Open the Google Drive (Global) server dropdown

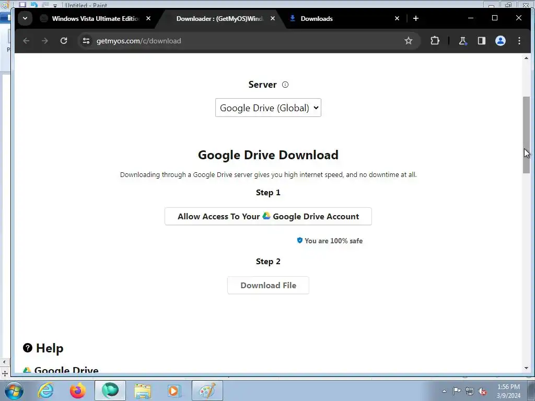coord(268,108)
